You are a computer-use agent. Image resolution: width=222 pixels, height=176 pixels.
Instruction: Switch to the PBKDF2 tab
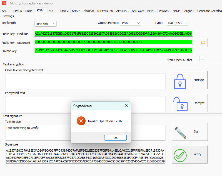coord(164,11)
